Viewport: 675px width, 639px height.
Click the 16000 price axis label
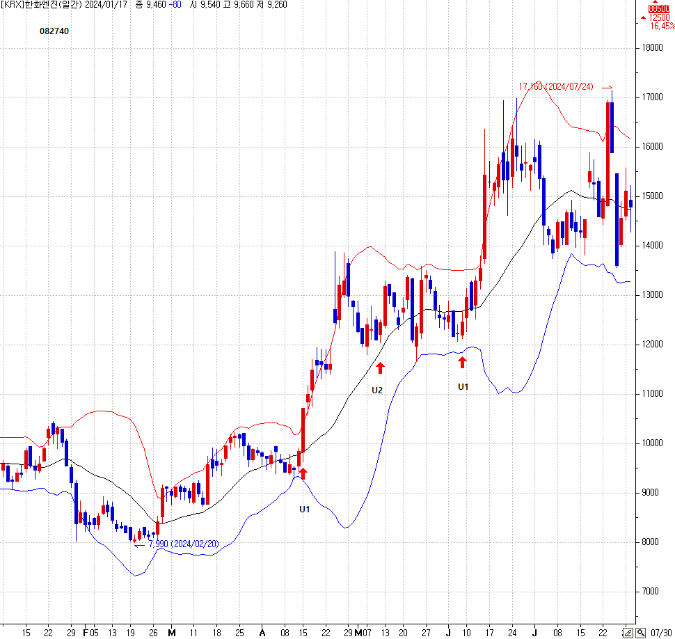[652, 147]
